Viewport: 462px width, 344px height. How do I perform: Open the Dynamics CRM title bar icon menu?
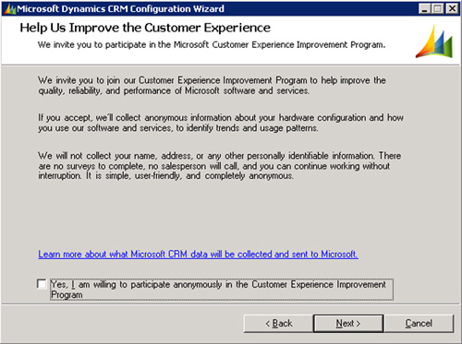9,9
